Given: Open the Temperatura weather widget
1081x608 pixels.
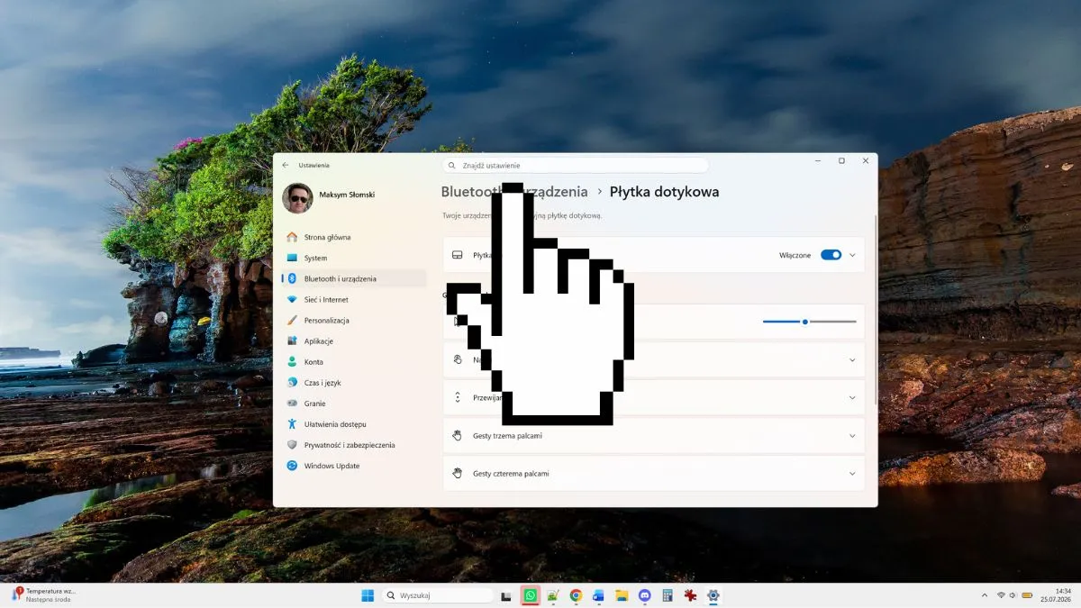Looking at the screenshot, I should coord(43,595).
